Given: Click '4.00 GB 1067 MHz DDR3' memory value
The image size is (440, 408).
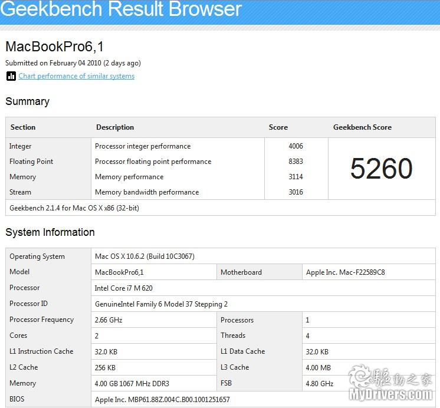Looking at the screenshot, I should (132, 384).
